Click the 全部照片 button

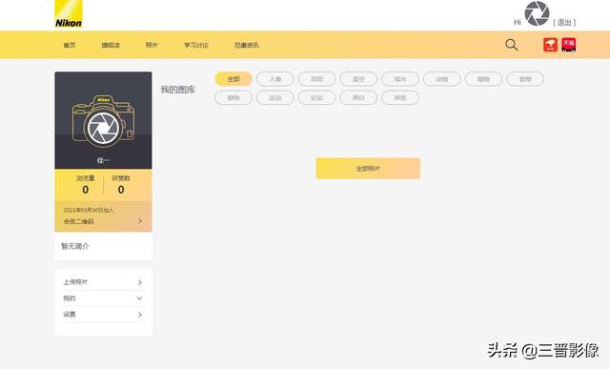point(368,168)
